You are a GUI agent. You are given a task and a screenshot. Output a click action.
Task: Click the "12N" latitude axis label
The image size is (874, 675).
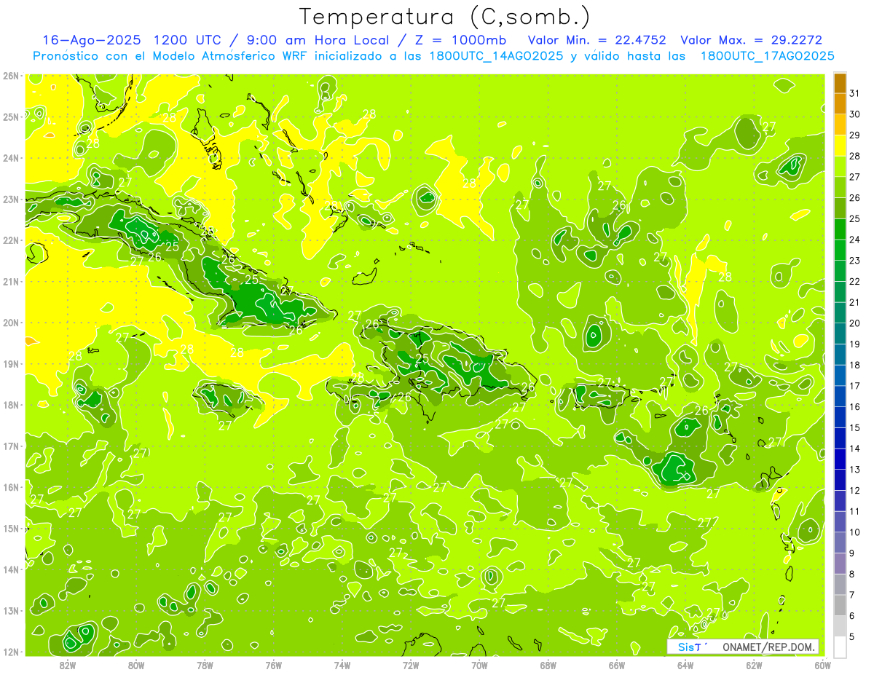pyautogui.click(x=10, y=652)
